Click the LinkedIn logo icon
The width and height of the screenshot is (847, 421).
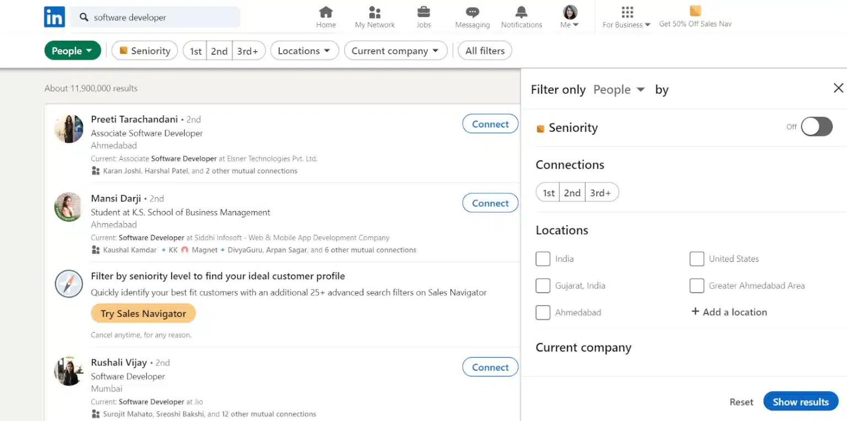[x=55, y=17]
